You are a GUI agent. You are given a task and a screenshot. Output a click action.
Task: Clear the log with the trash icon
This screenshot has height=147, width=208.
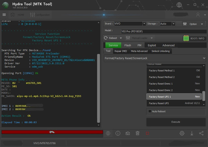coord(137,133)
